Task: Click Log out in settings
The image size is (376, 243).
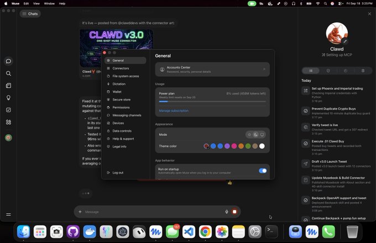Action: [x=115, y=173]
